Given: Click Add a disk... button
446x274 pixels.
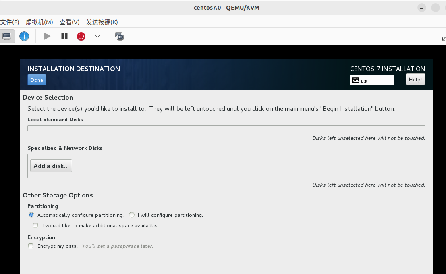Looking at the screenshot, I should (x=51, y=166).
